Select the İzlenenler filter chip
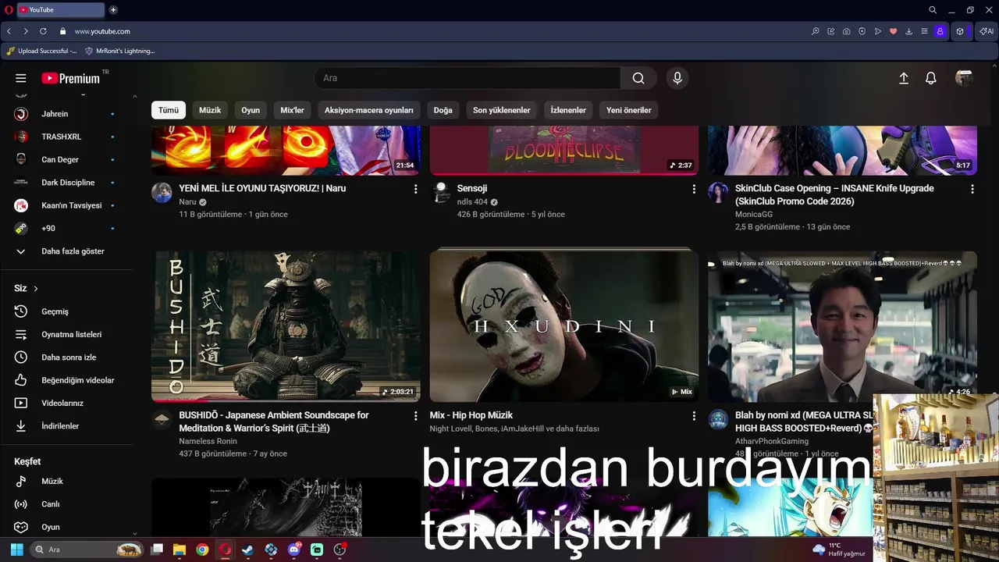The image size is (999, 562). [568, 110]
